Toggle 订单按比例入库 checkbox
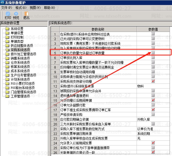 pos(153,58)
